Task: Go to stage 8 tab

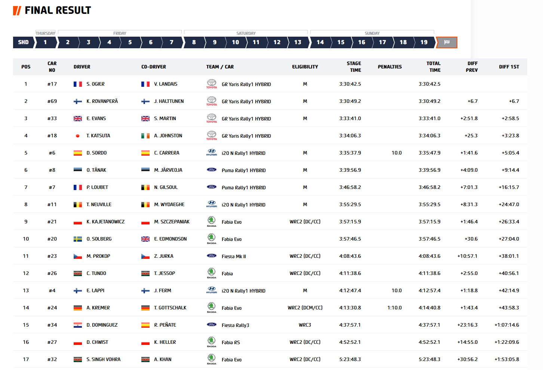Action: [x=194, y=42]
